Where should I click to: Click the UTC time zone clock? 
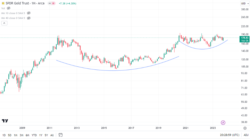pyautogui.click(x=229, y=135)
